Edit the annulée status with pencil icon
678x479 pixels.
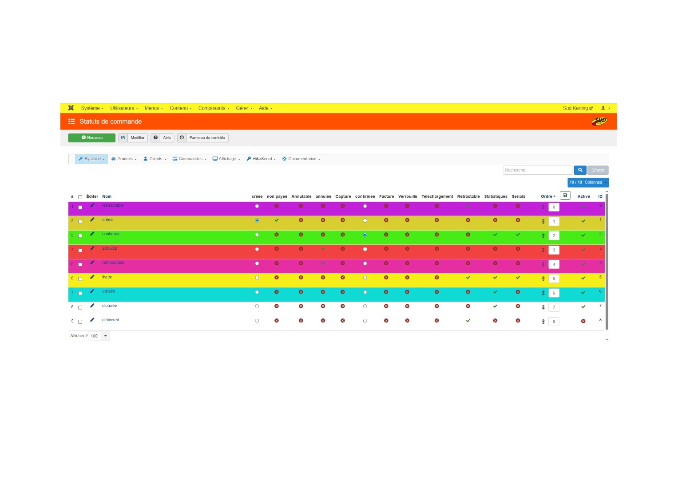tap(92, 248)
